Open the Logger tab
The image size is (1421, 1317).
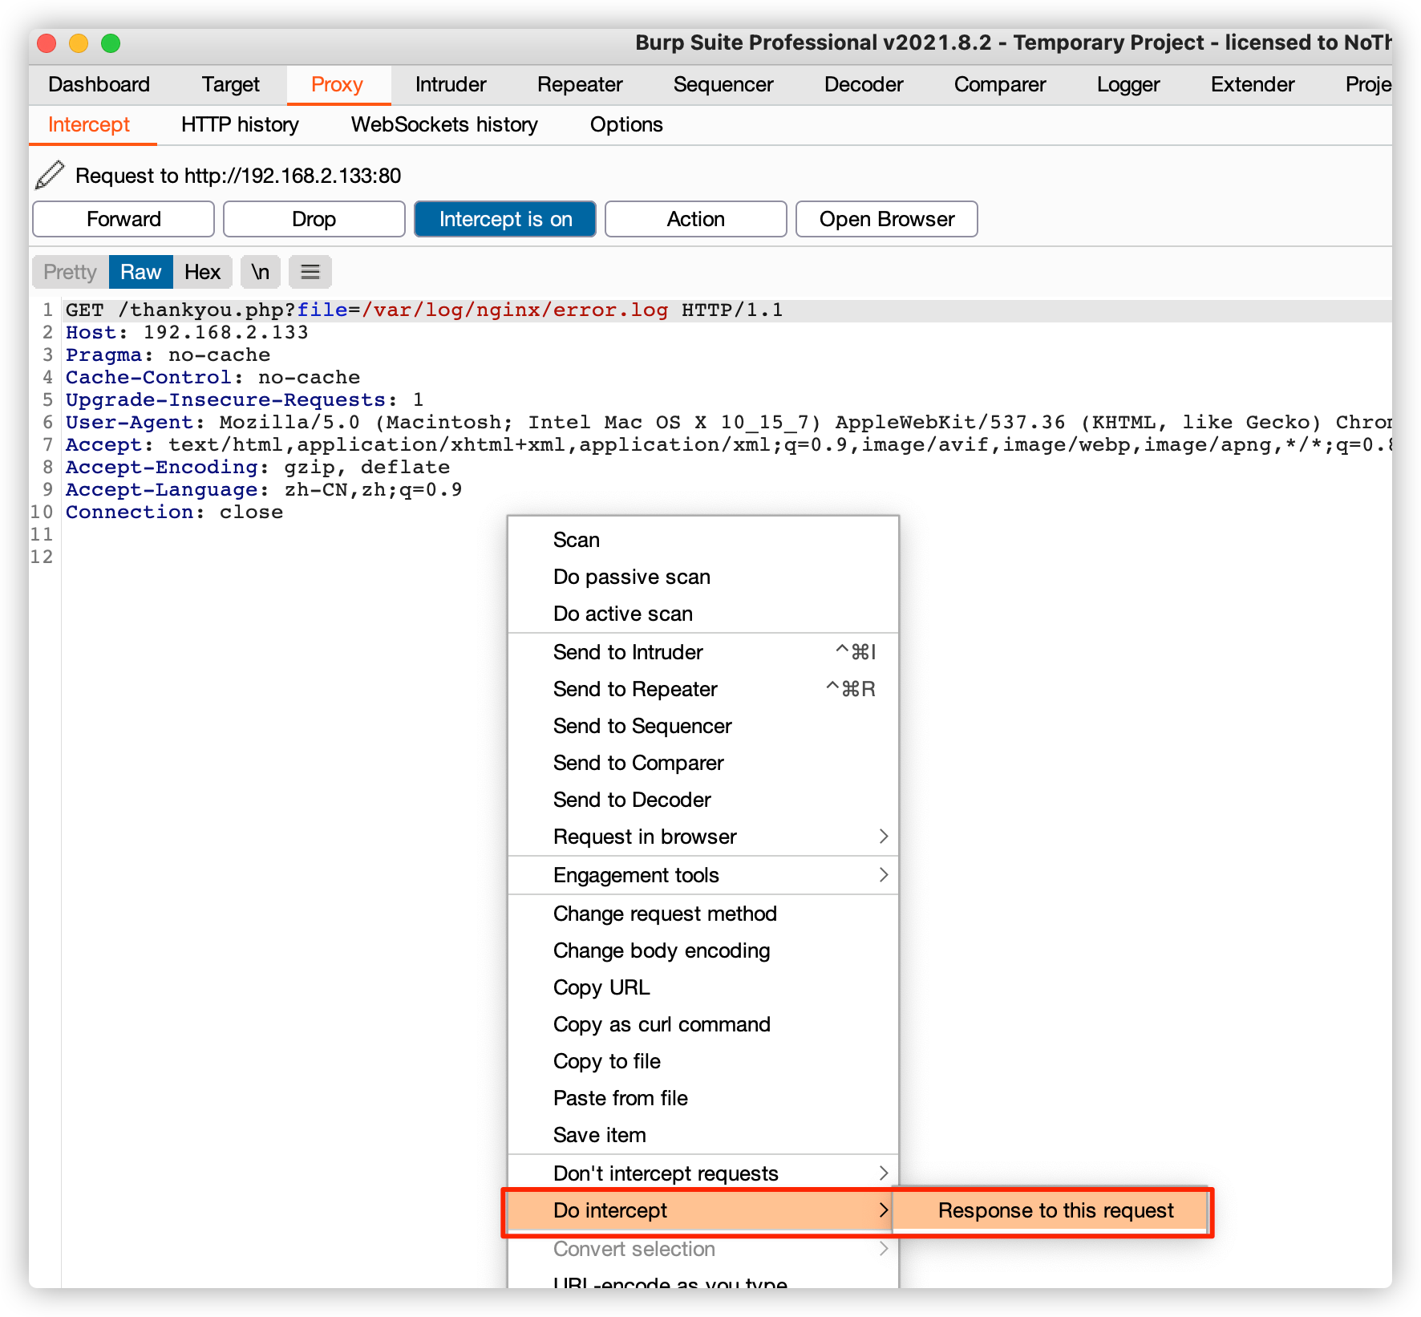click(x=1128, y=84)
